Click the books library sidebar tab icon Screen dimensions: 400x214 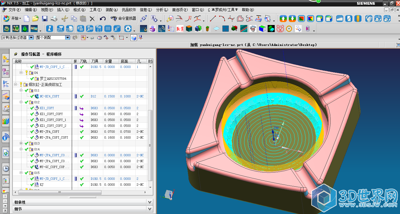pos(6,121)
